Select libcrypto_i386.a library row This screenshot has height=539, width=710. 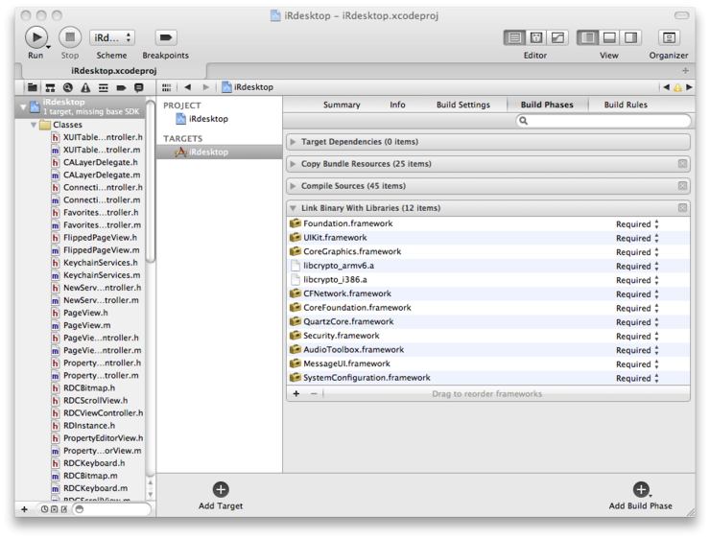click(x=488, y=280)
